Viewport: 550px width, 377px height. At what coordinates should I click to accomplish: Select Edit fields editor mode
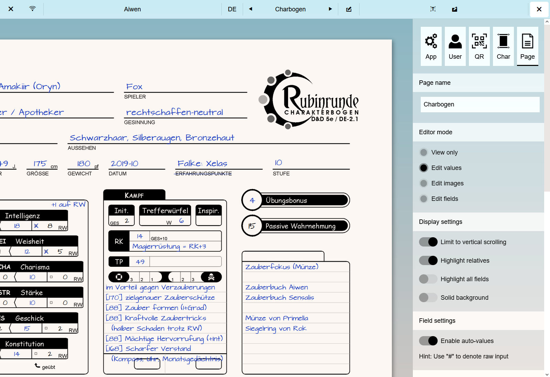[x=424, y=199]
